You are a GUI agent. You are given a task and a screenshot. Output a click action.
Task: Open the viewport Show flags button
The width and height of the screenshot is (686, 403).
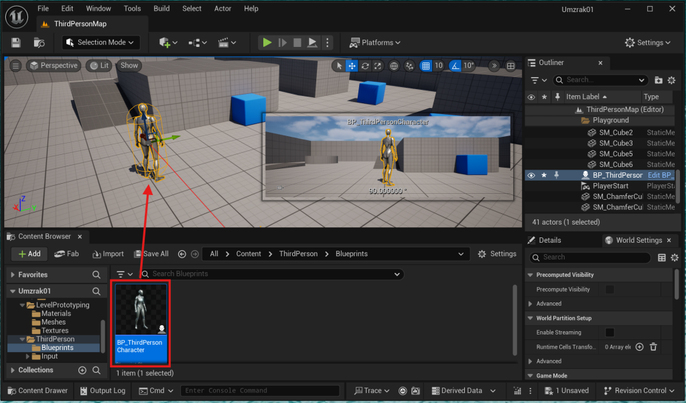[x=129, y=66]
